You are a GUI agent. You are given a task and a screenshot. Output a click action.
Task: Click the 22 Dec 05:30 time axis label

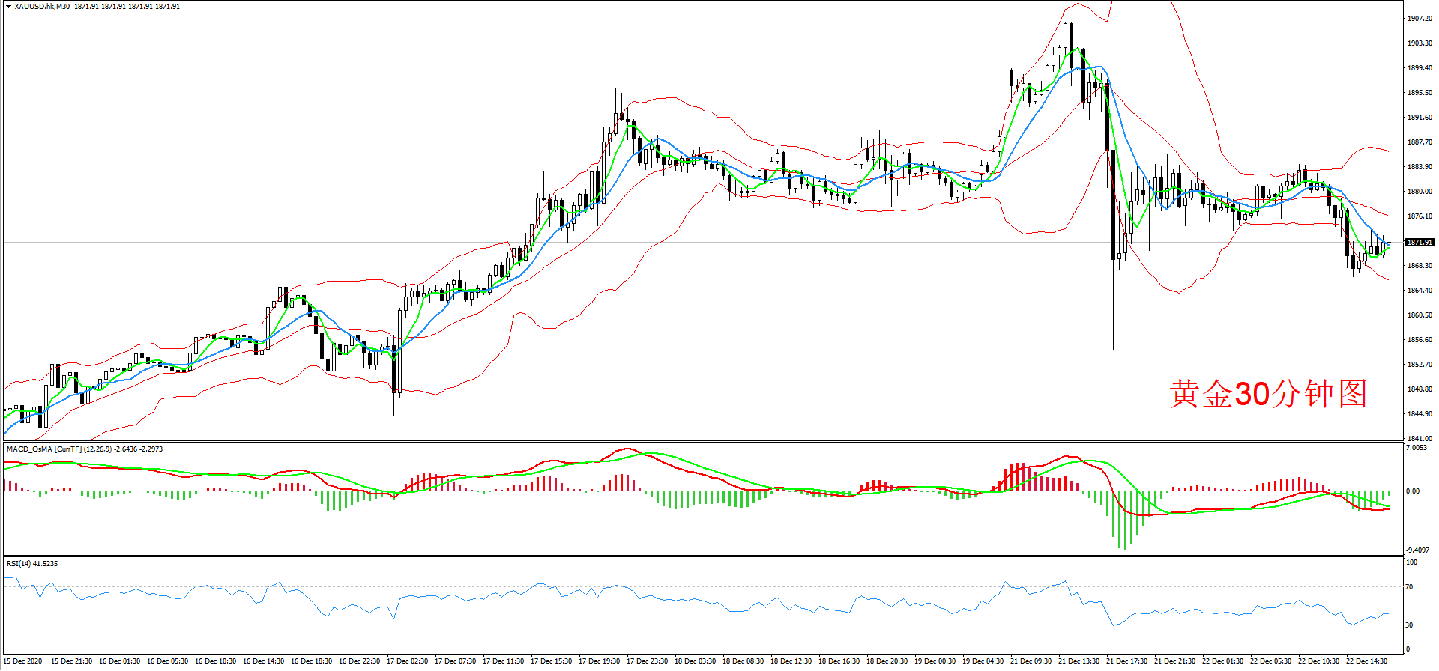point(1270,661)
